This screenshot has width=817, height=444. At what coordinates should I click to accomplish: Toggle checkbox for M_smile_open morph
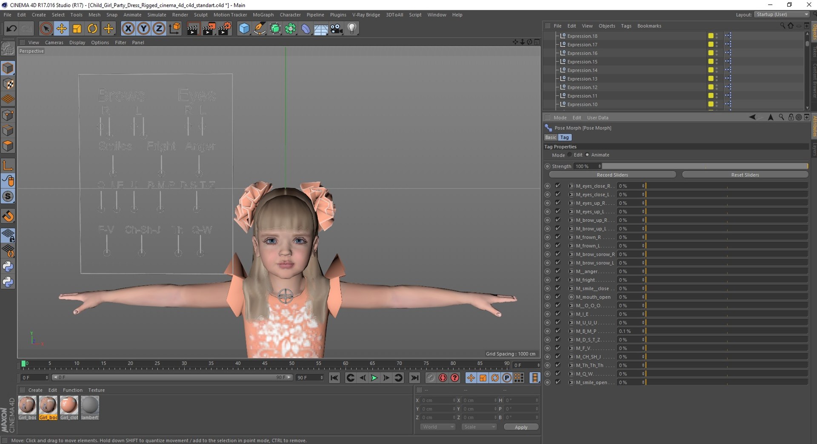point(558,382)
